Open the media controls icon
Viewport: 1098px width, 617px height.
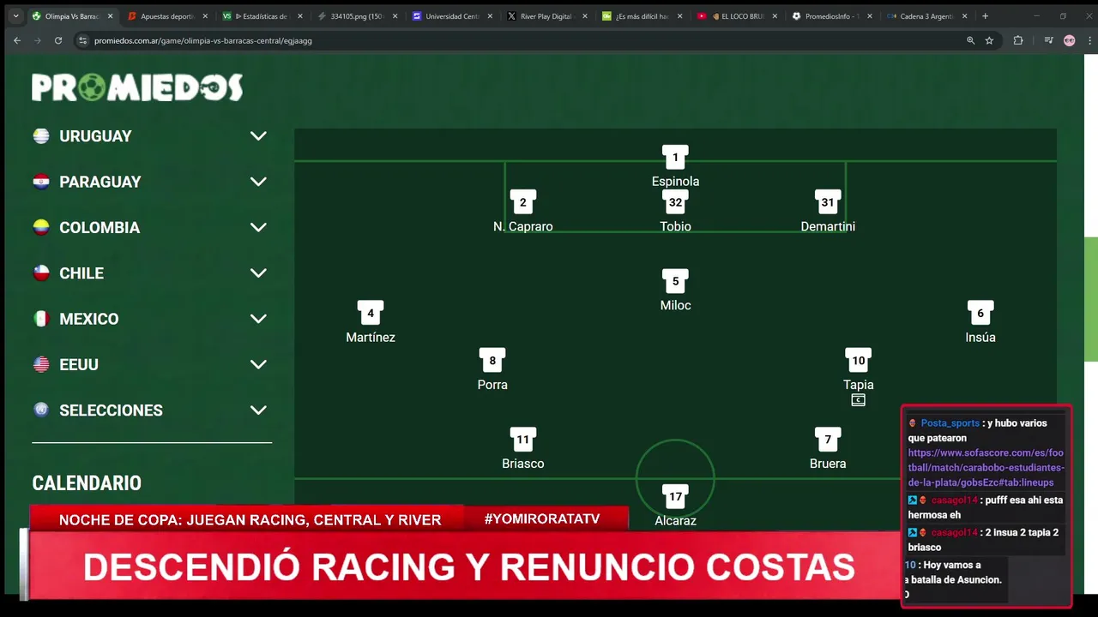[1048, 40]
